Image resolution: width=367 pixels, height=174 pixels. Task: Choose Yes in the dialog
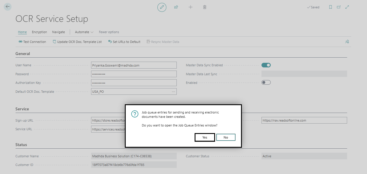(x=205, y=137)
